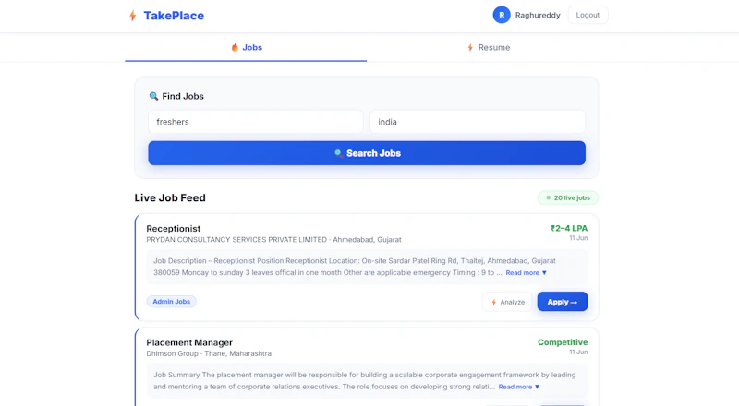The width and height of the screenshot is (739, 406).
Task: Click the 20 live jobs badge
Action: pos(568,197)
